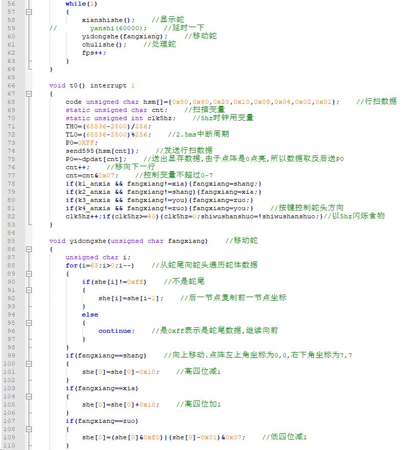413x450 pixels.
Task: Click the if(fangxiang==xia) condition
Action: click(102, 388)
